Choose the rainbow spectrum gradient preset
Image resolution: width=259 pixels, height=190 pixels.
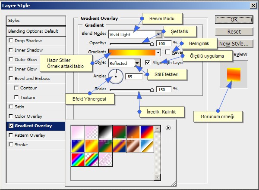(x=78, y=159)
